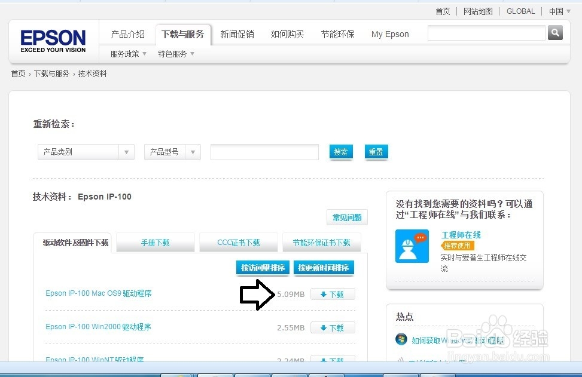Open the 节能环保 menu
The height and width of the screenshot is (377, 582).
[338, 35]
